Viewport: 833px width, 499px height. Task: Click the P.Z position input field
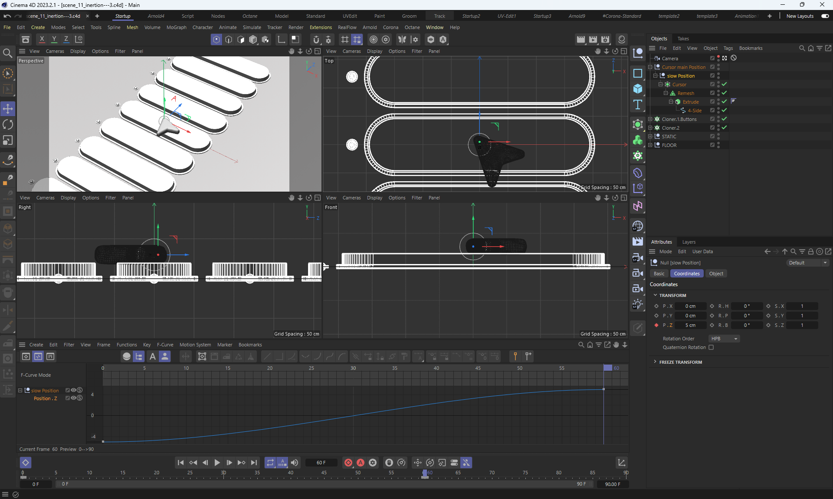click(x=690, y=325)
